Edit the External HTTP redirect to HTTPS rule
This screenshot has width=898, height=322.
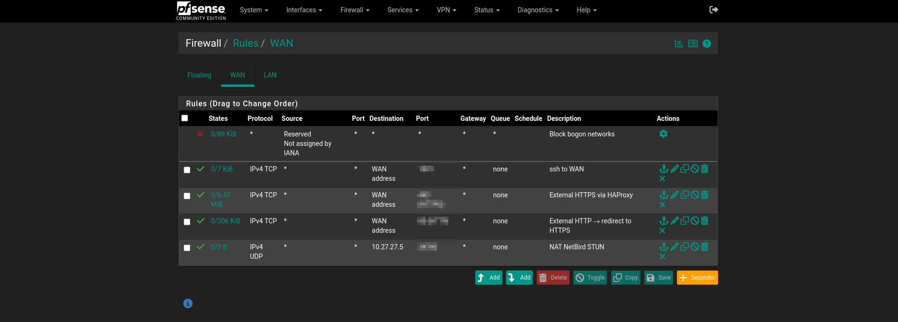tap(675, 220)
